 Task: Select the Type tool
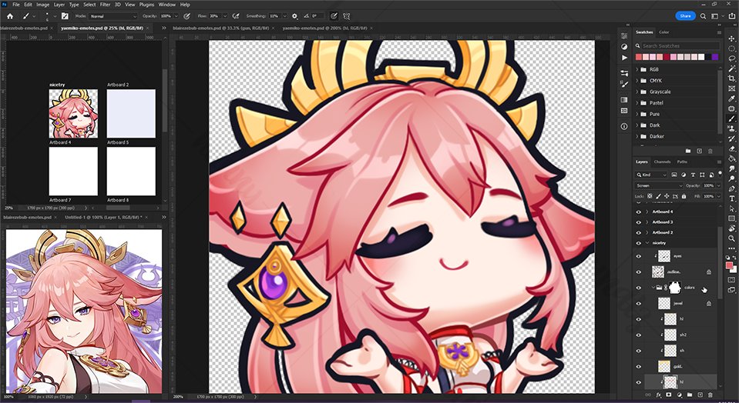pyautogui.click(x=732, y=198)
